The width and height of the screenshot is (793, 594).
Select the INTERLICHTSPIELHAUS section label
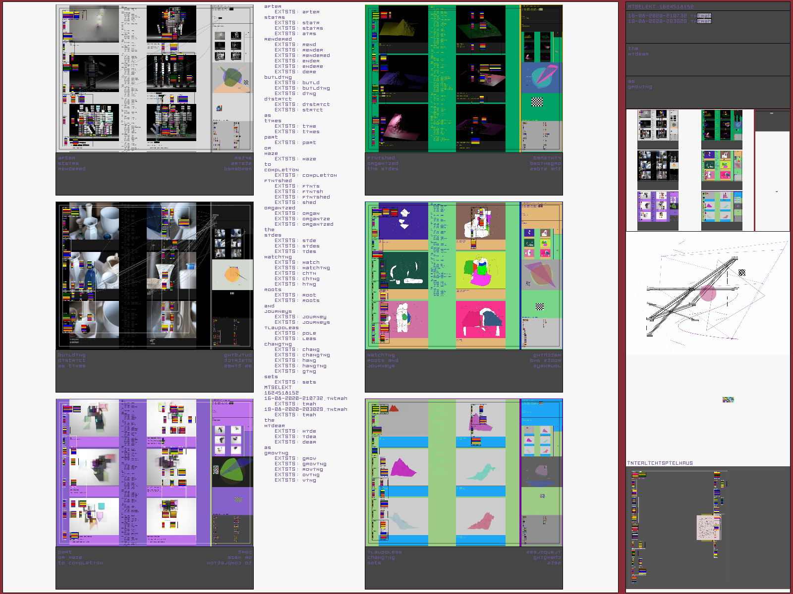(x=660, y=463)
